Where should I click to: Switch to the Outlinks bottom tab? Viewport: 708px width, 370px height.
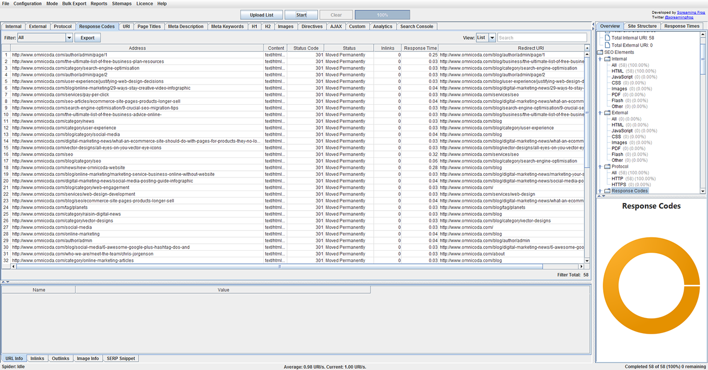point(61,359)
